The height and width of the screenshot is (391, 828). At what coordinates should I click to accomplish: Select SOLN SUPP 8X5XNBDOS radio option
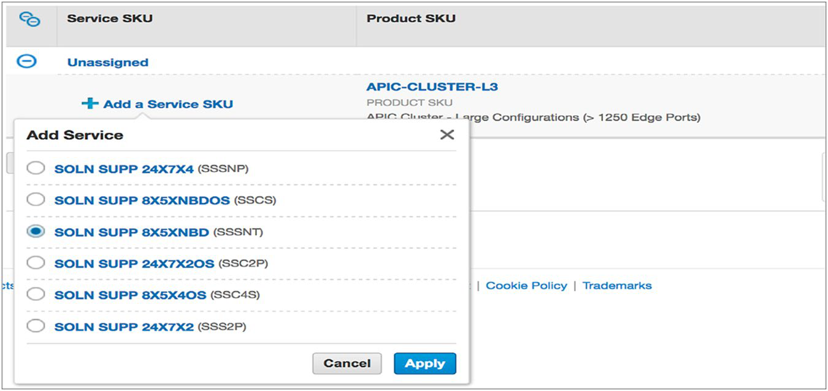point(36,200)
